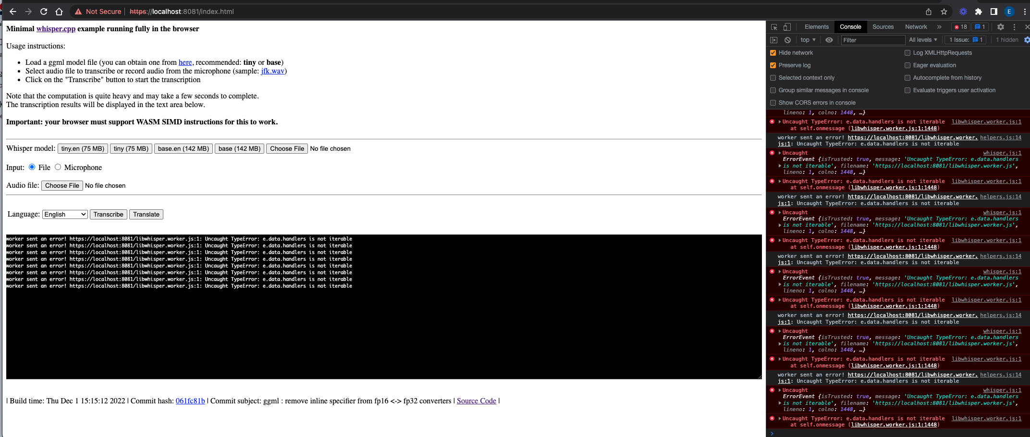
Task: Select the File input radio button
Action: point(32,167)
